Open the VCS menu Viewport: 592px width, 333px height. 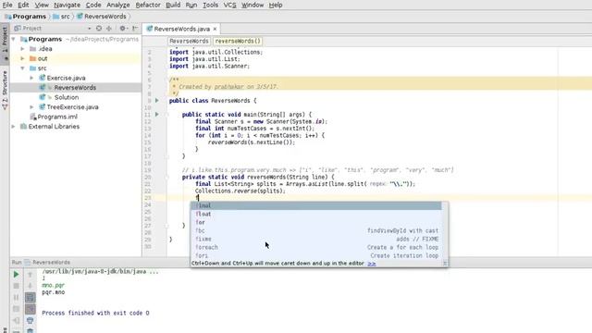click(x=229, y=5)
